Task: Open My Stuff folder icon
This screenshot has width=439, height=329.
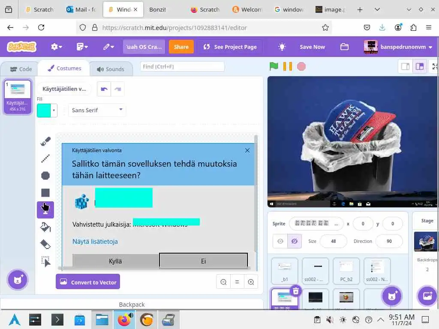Action: 344,47
